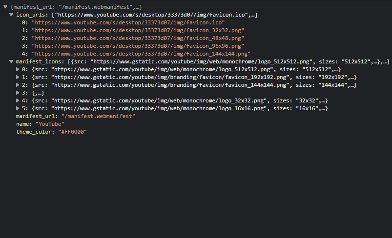Viewport: 392px width, 238px height.
Task: Collapse the root manifest_url object
Action: coord(5,7)
